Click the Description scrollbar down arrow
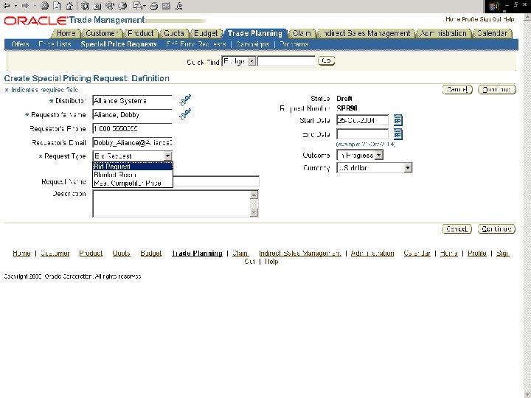Screen dimensions: 531x398 (x=254, y=212)
